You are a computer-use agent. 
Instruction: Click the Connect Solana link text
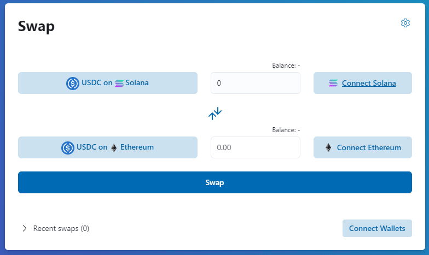click(369, 84)
